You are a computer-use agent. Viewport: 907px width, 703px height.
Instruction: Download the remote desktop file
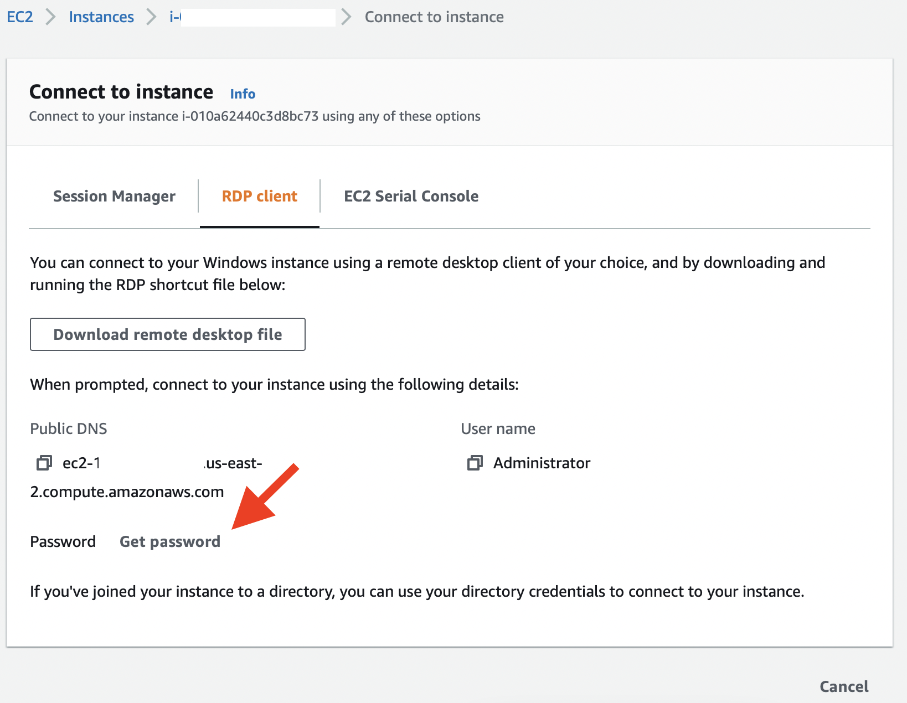[167, 334]
